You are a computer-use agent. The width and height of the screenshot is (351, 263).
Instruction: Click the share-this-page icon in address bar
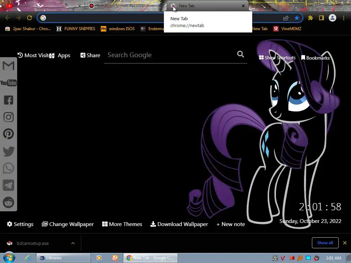click(286, 18)
